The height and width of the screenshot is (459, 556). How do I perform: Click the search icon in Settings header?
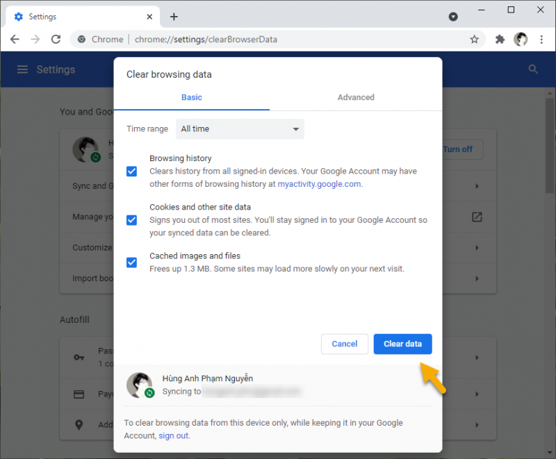pos(532,69)
